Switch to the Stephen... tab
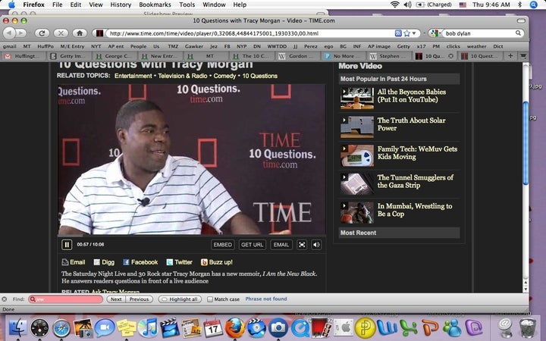The height and width of the screenshot is (341, 546). point(391,56)
